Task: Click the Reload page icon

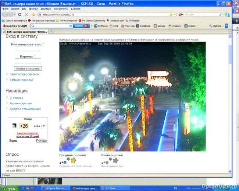Action: (21, 15)
